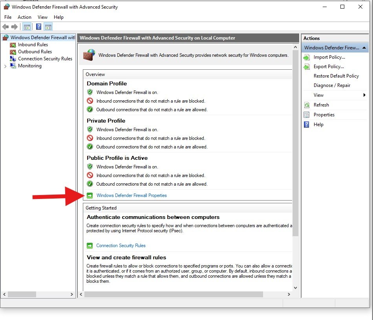Click the Show/Hide Action Pane toolbar icon

(x=48, y=27)
